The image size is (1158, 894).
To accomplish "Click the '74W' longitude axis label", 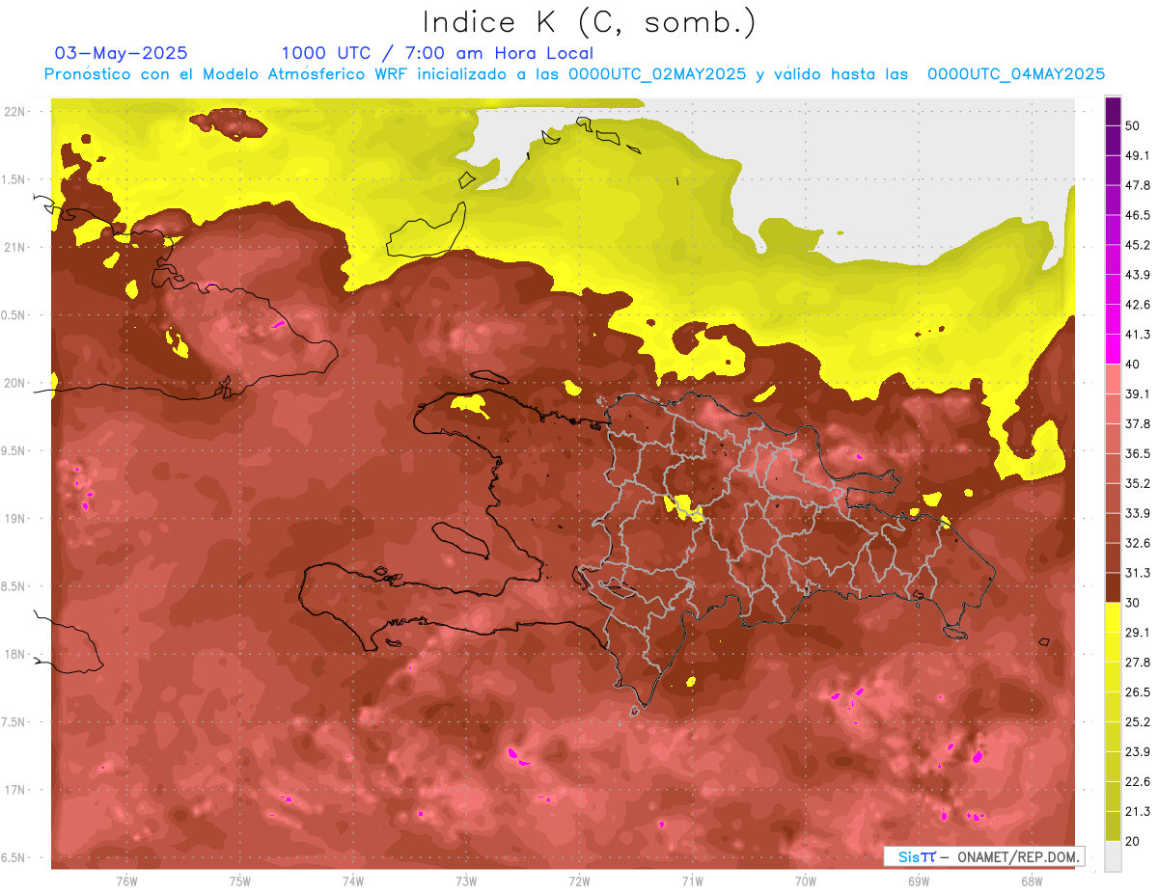I will point(353,881).
